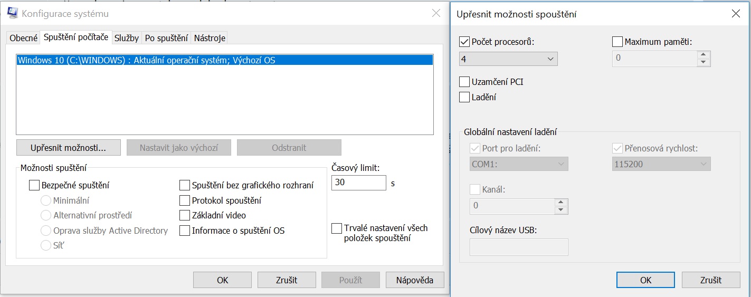Open the processor count dropdown showing 4
The width and height of the screenshot is (751, 297).
(509, 59)
